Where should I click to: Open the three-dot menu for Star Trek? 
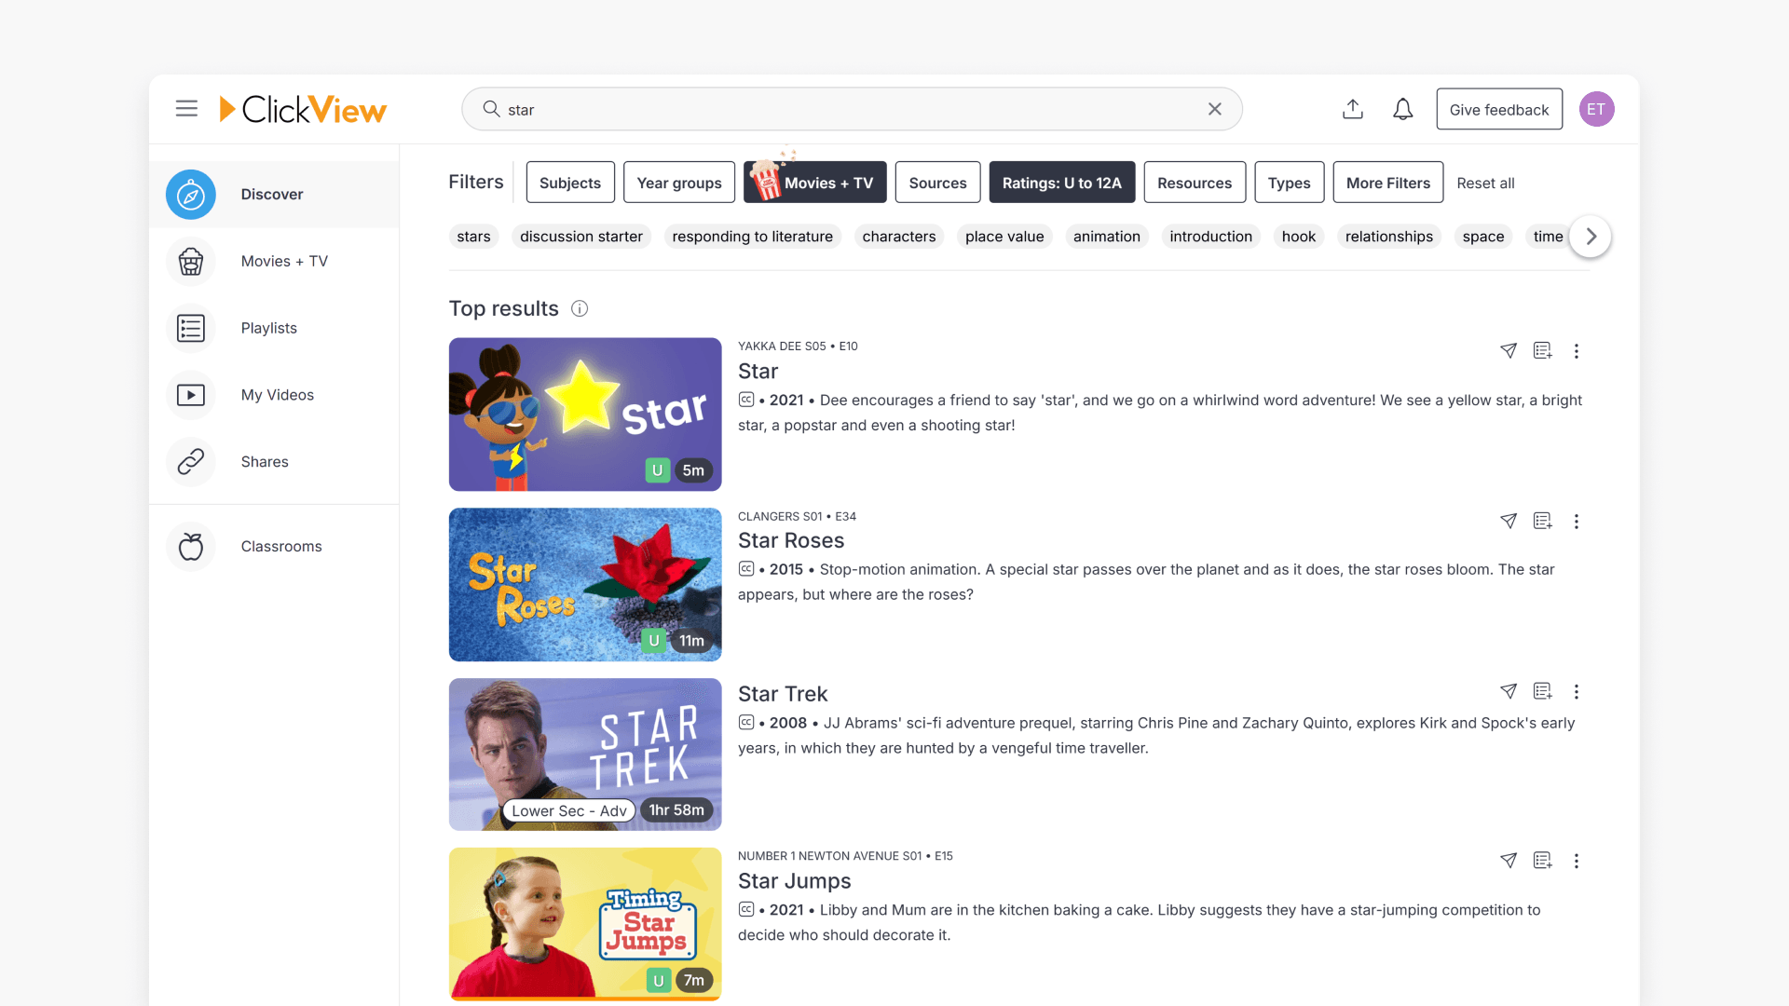1577,692
